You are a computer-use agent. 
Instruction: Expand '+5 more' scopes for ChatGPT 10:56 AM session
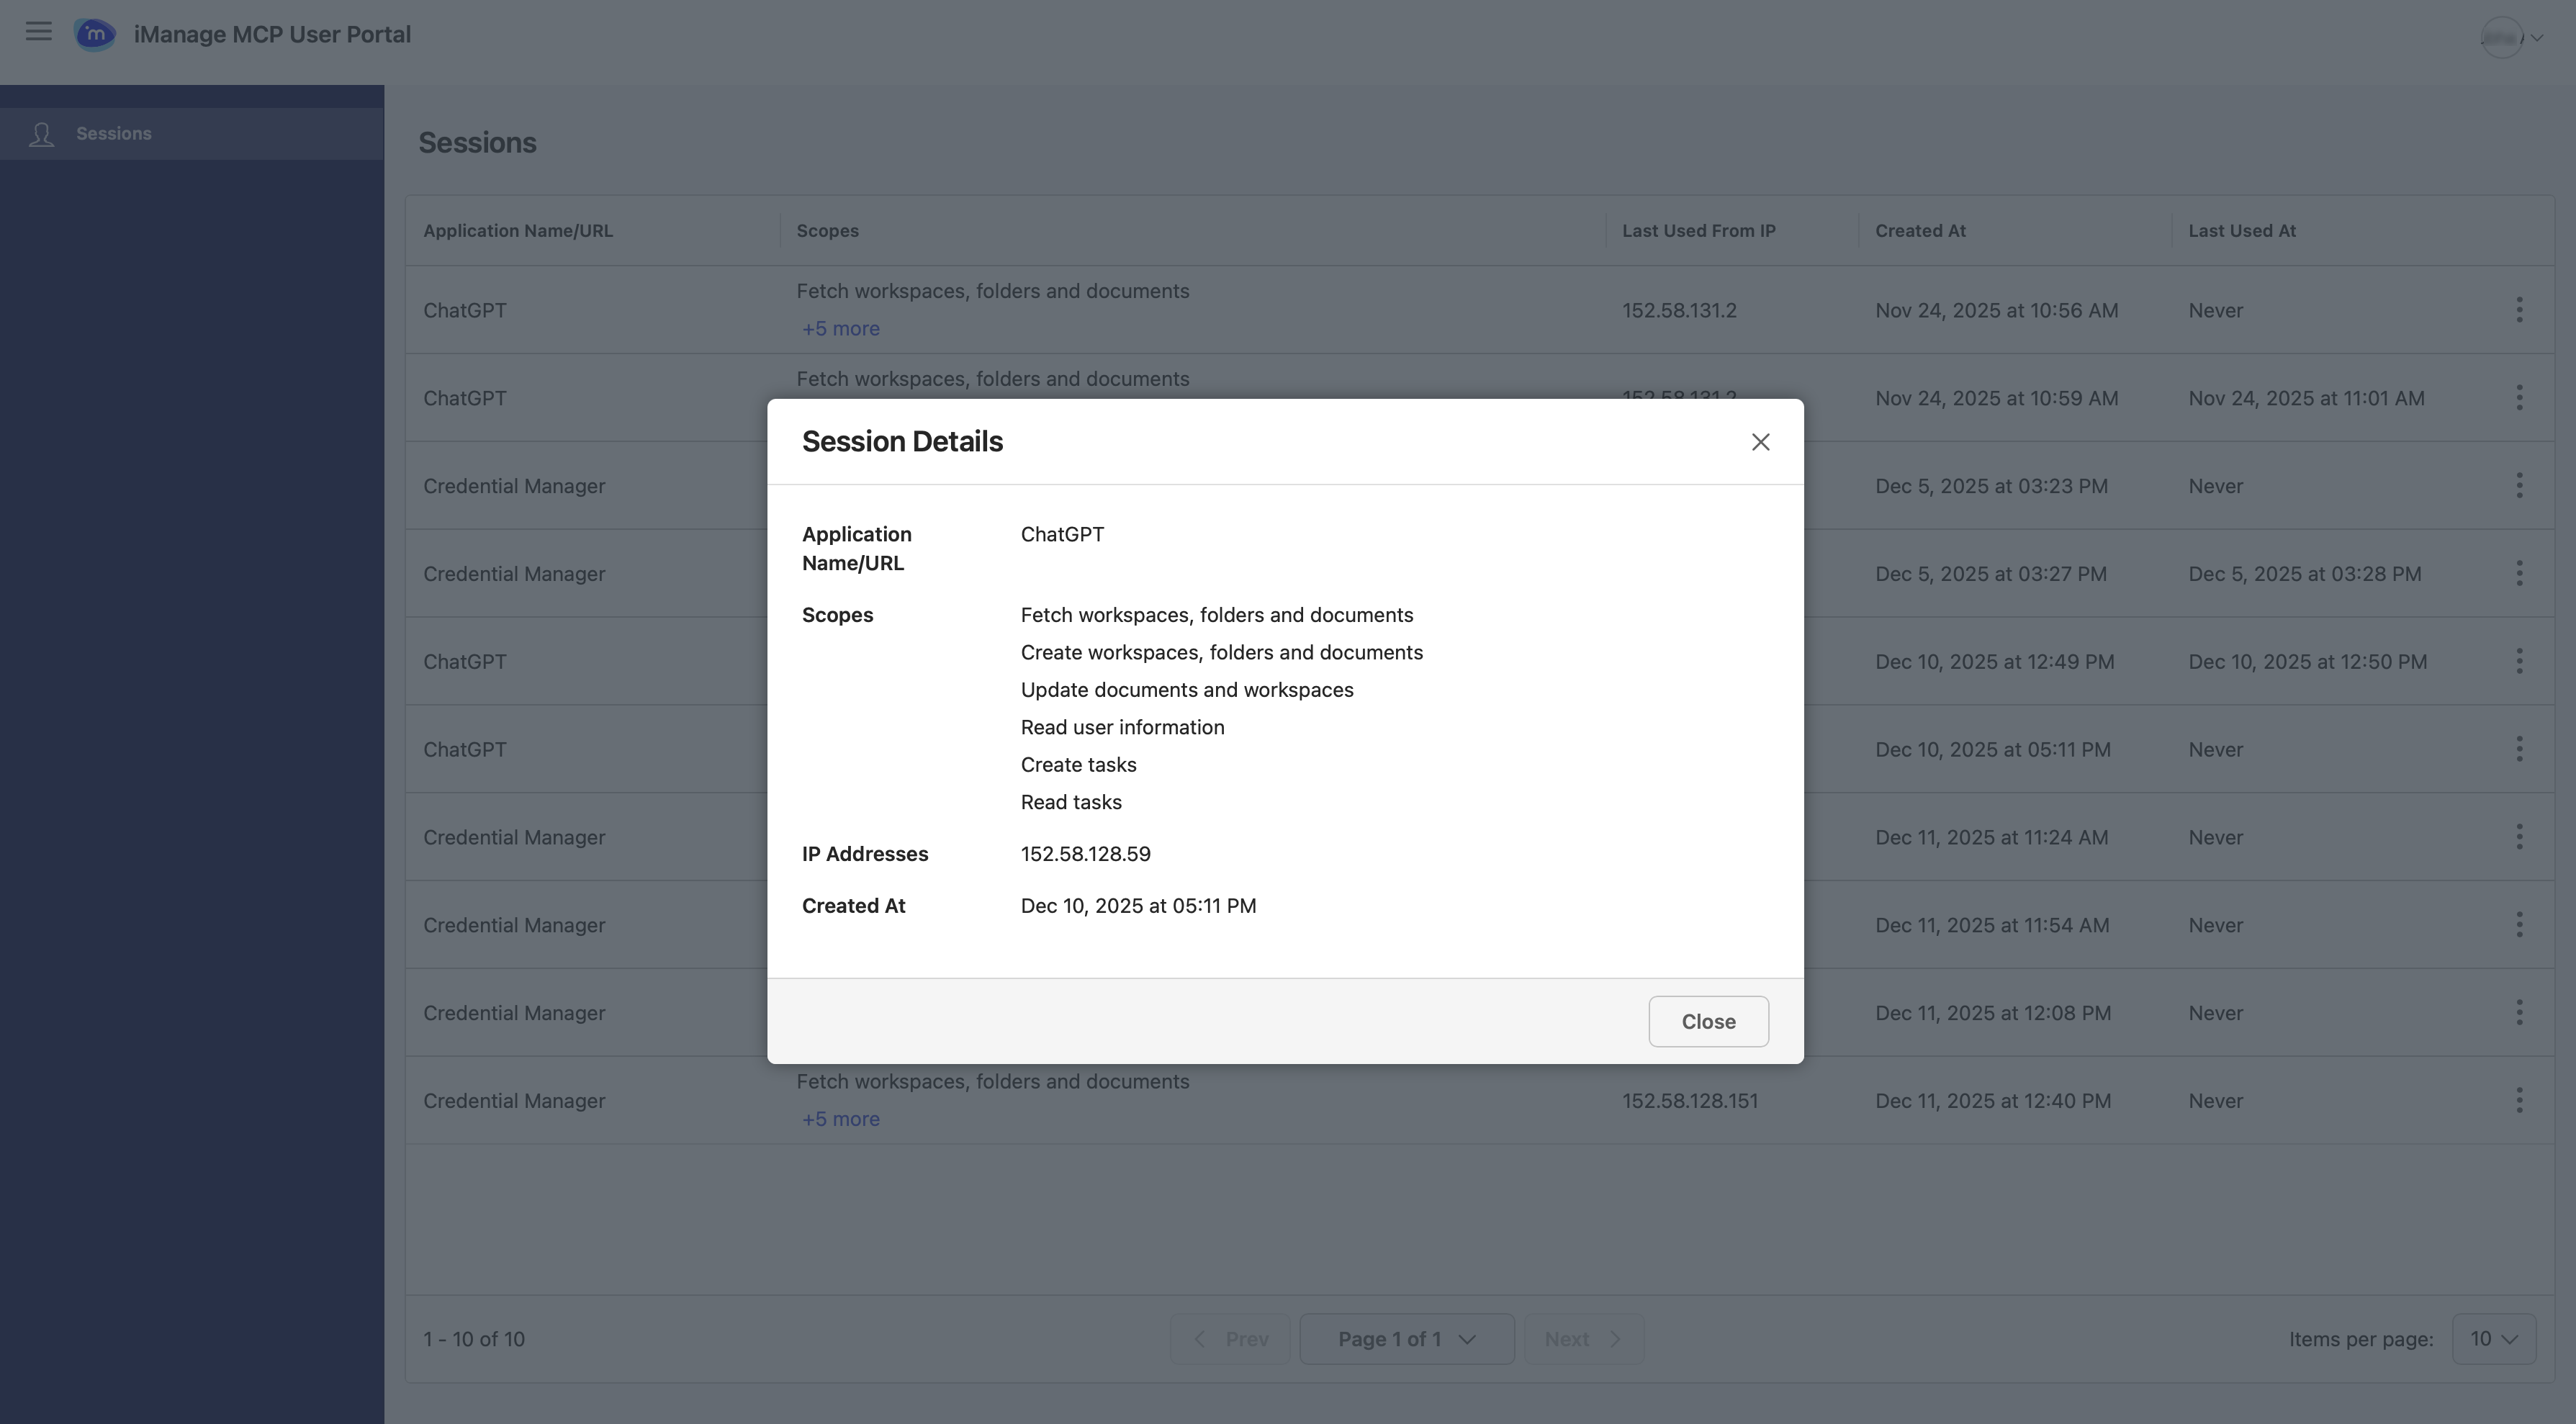[840, 329]
